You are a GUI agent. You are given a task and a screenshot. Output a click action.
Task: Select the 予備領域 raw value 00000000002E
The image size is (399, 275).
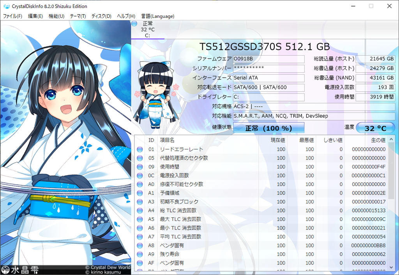pyautogui.click(x=369, y=193)
